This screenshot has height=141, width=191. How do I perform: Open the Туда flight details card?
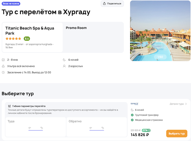coord(36,128)
